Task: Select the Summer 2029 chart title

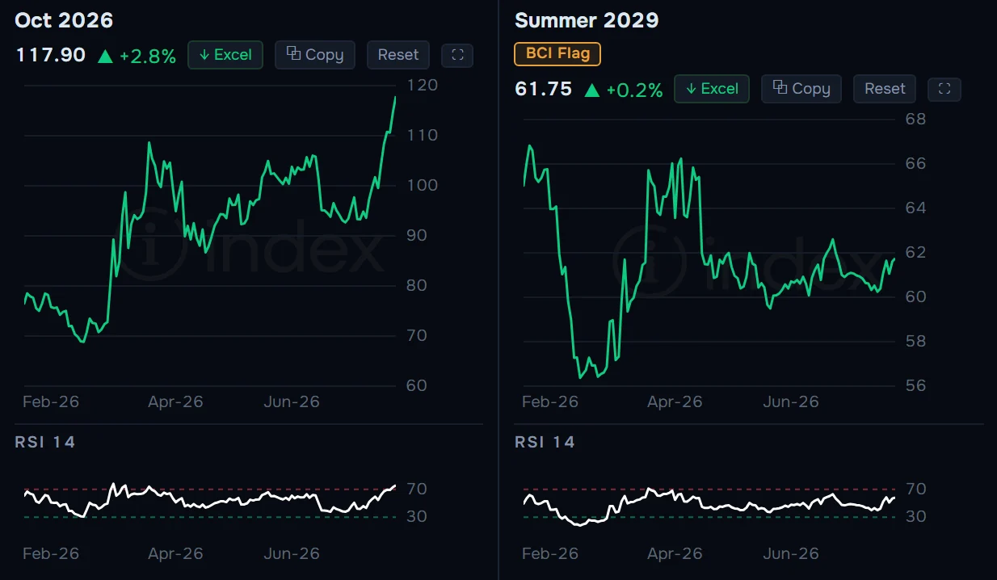Action: click(x=587, y=20)
